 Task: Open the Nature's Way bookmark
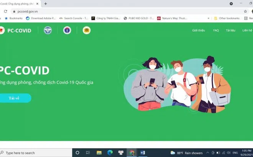tap(172, 18)
